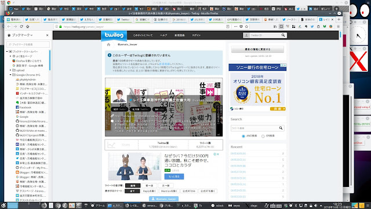Image resolution: width=371 pixels, height=209 pixels.
Task: Go forward with the Firefox forward arrow
Action: [15, 27]
